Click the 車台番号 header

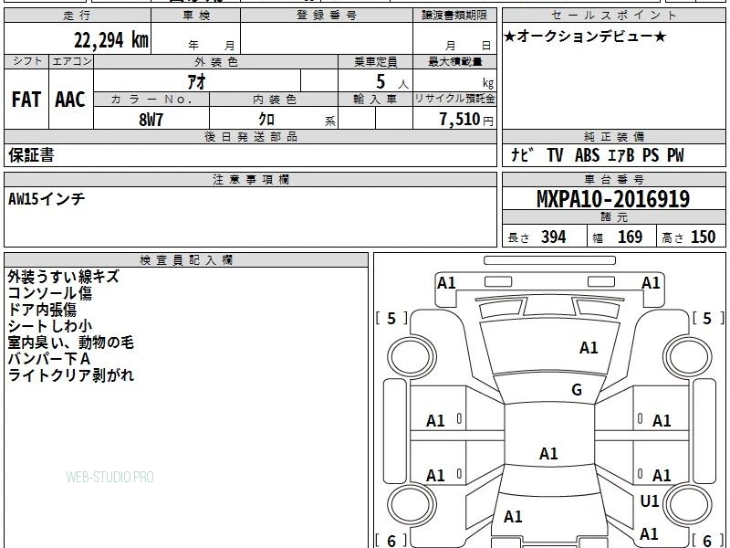pyautogui.click(x=613, y=179)
